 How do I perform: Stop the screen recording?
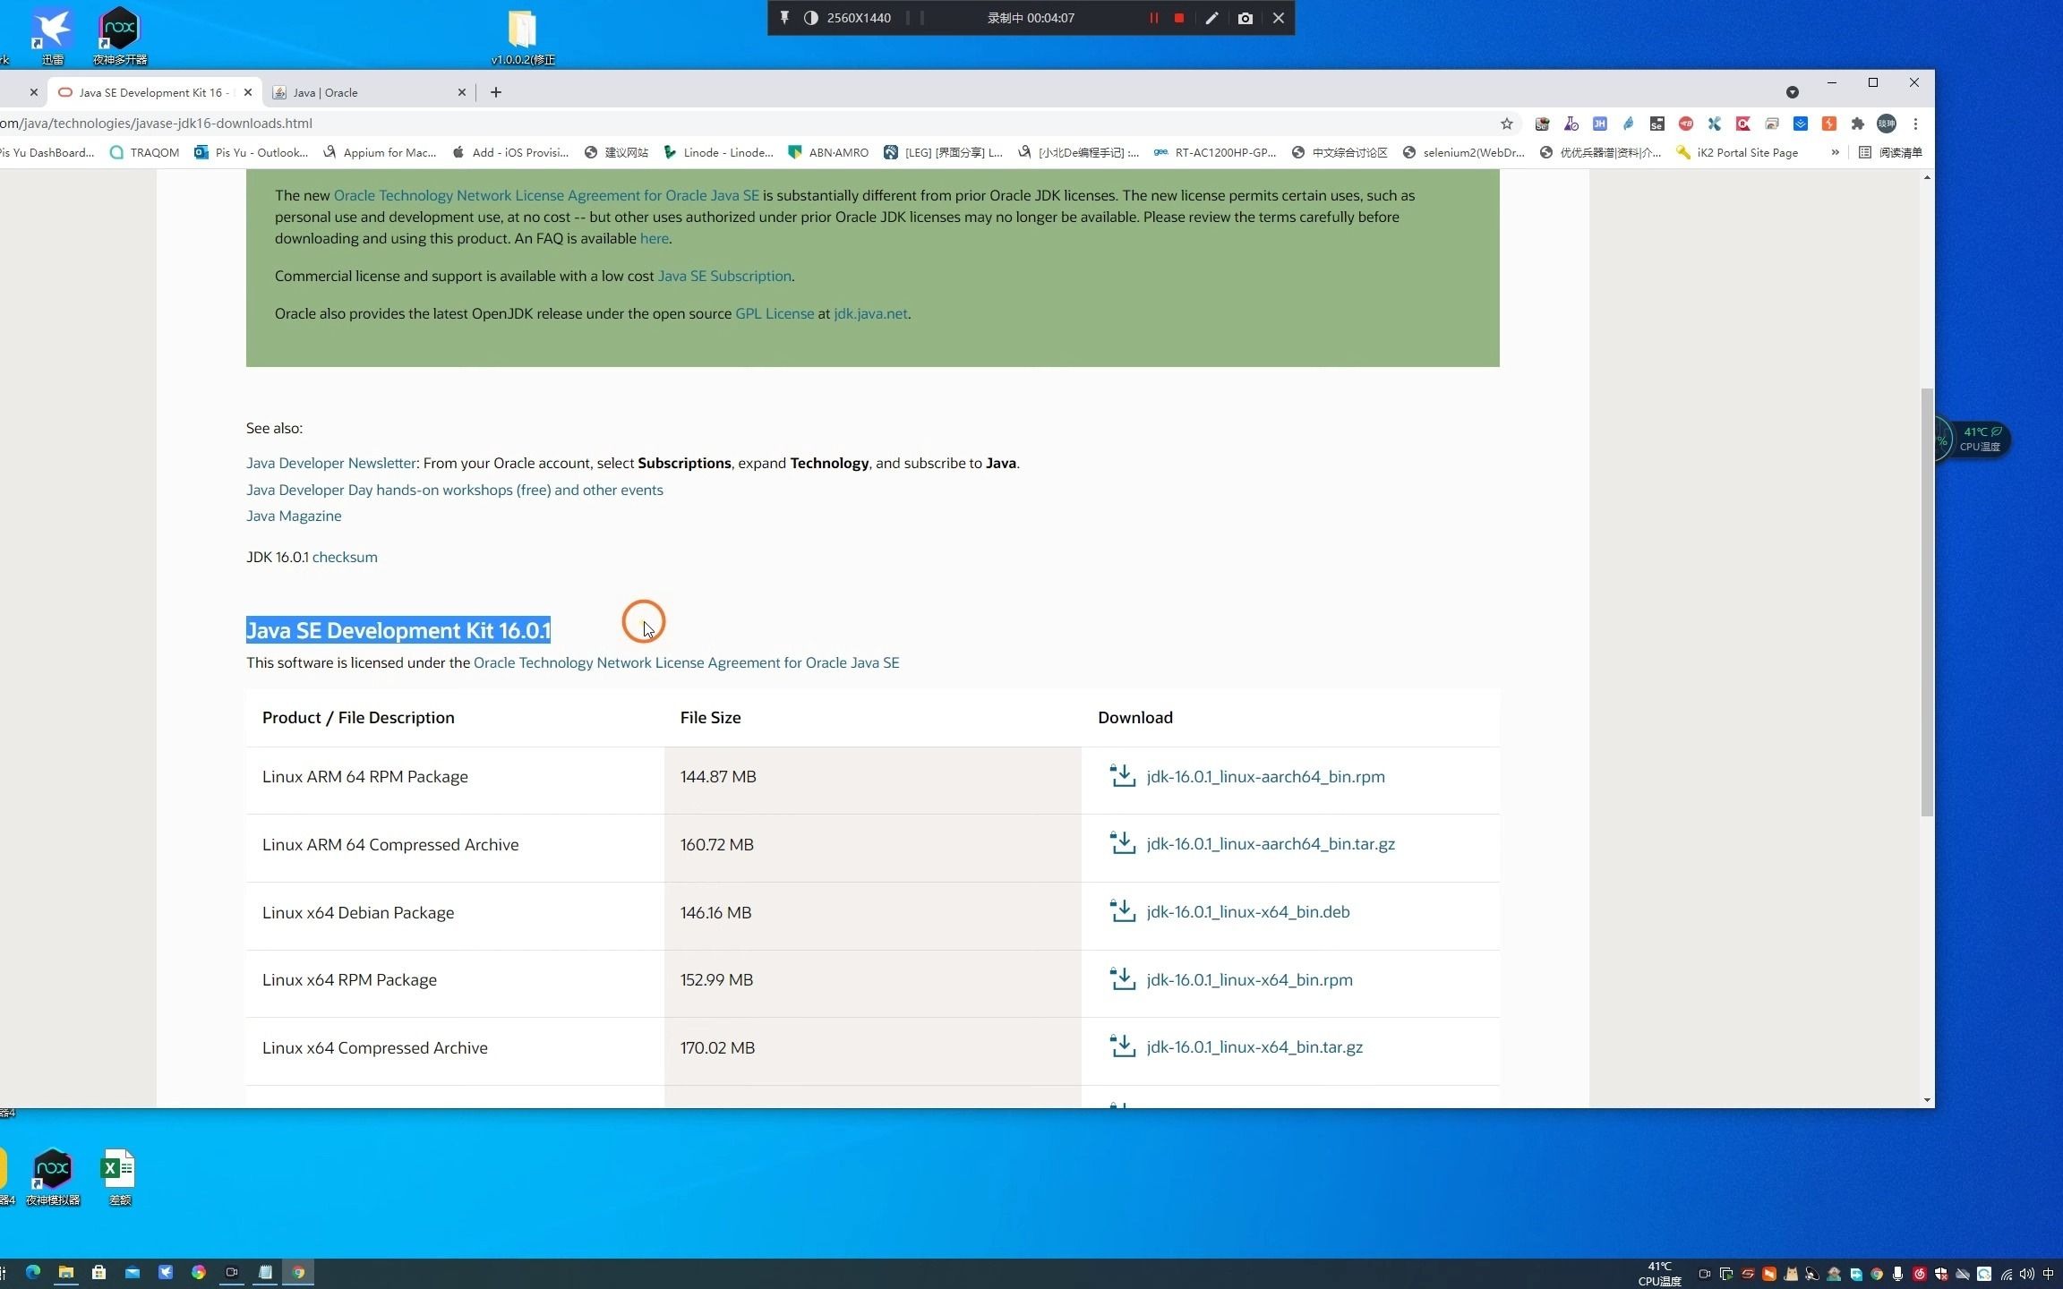click(x=1179, y=18)
